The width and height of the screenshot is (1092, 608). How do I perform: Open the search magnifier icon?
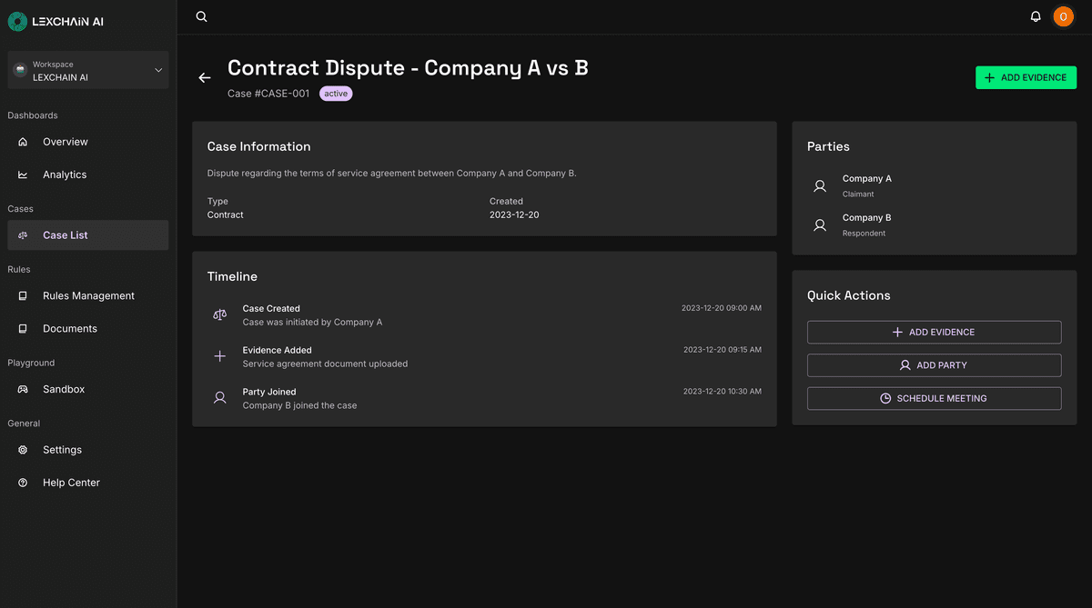(x=202, y=16)
